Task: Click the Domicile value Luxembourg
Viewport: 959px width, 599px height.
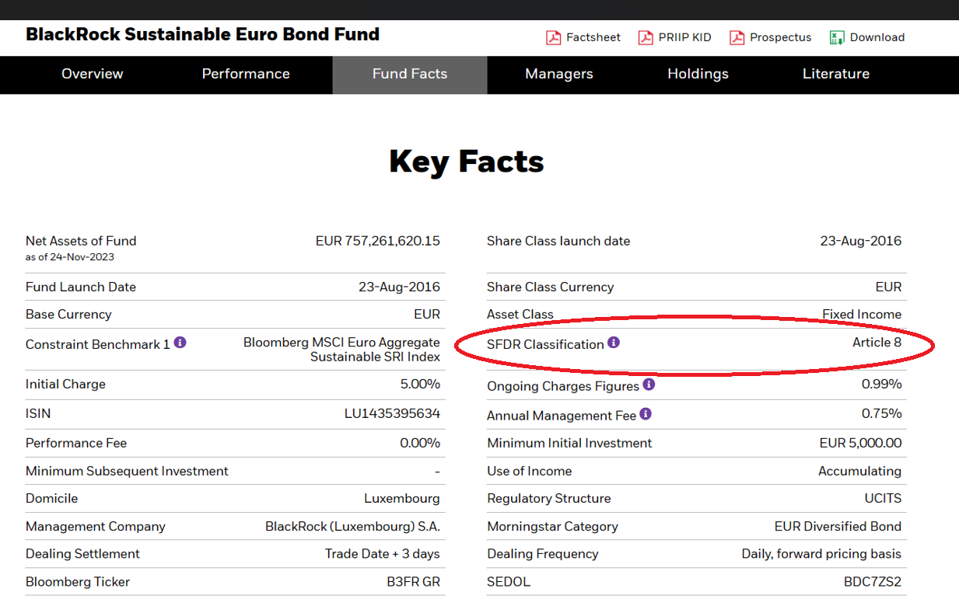Action: tap(402, 498)
